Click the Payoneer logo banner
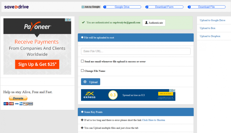 (x=37, y=26)
